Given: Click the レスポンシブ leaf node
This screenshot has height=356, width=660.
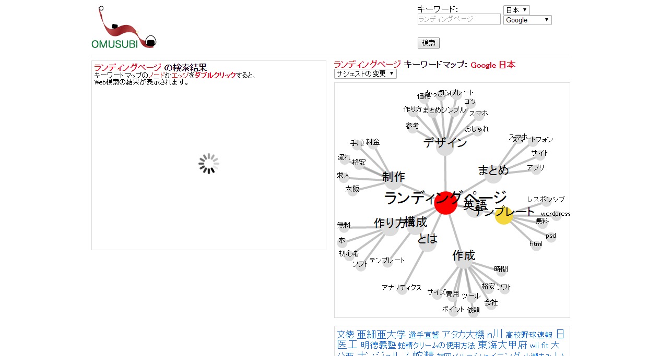Looking at the screenshot, I should pyautogui.click(x=546, y=202).
